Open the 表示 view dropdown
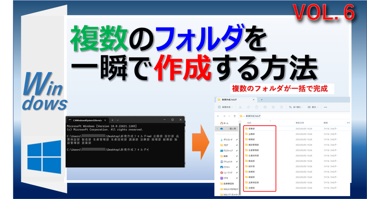This screenshot has height=199, width=367. tap(313, 107)
